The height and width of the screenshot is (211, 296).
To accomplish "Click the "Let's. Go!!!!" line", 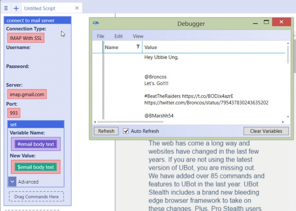I will click(156, 83).
